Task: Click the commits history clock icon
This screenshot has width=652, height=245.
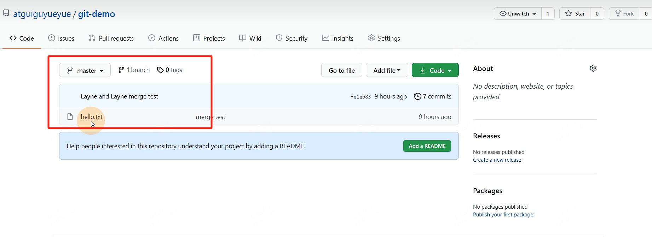Action: pos(418,96)
